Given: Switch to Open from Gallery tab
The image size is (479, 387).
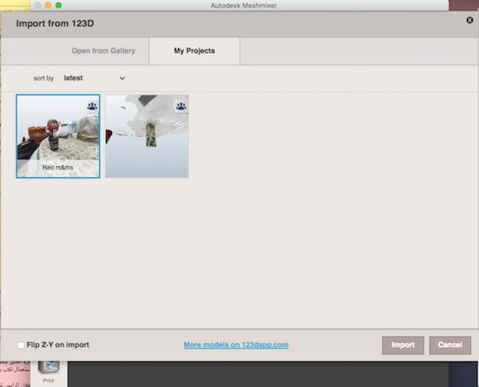Looking at the screenshot, I should [103, 51].
